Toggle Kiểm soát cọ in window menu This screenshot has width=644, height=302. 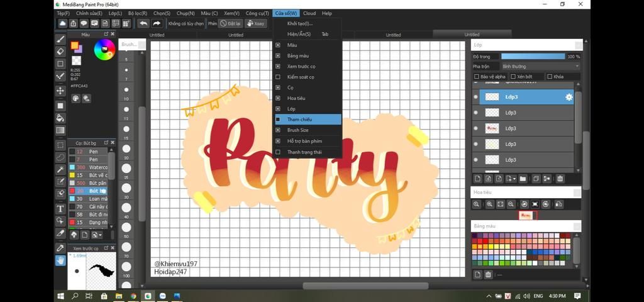point(308,77)
